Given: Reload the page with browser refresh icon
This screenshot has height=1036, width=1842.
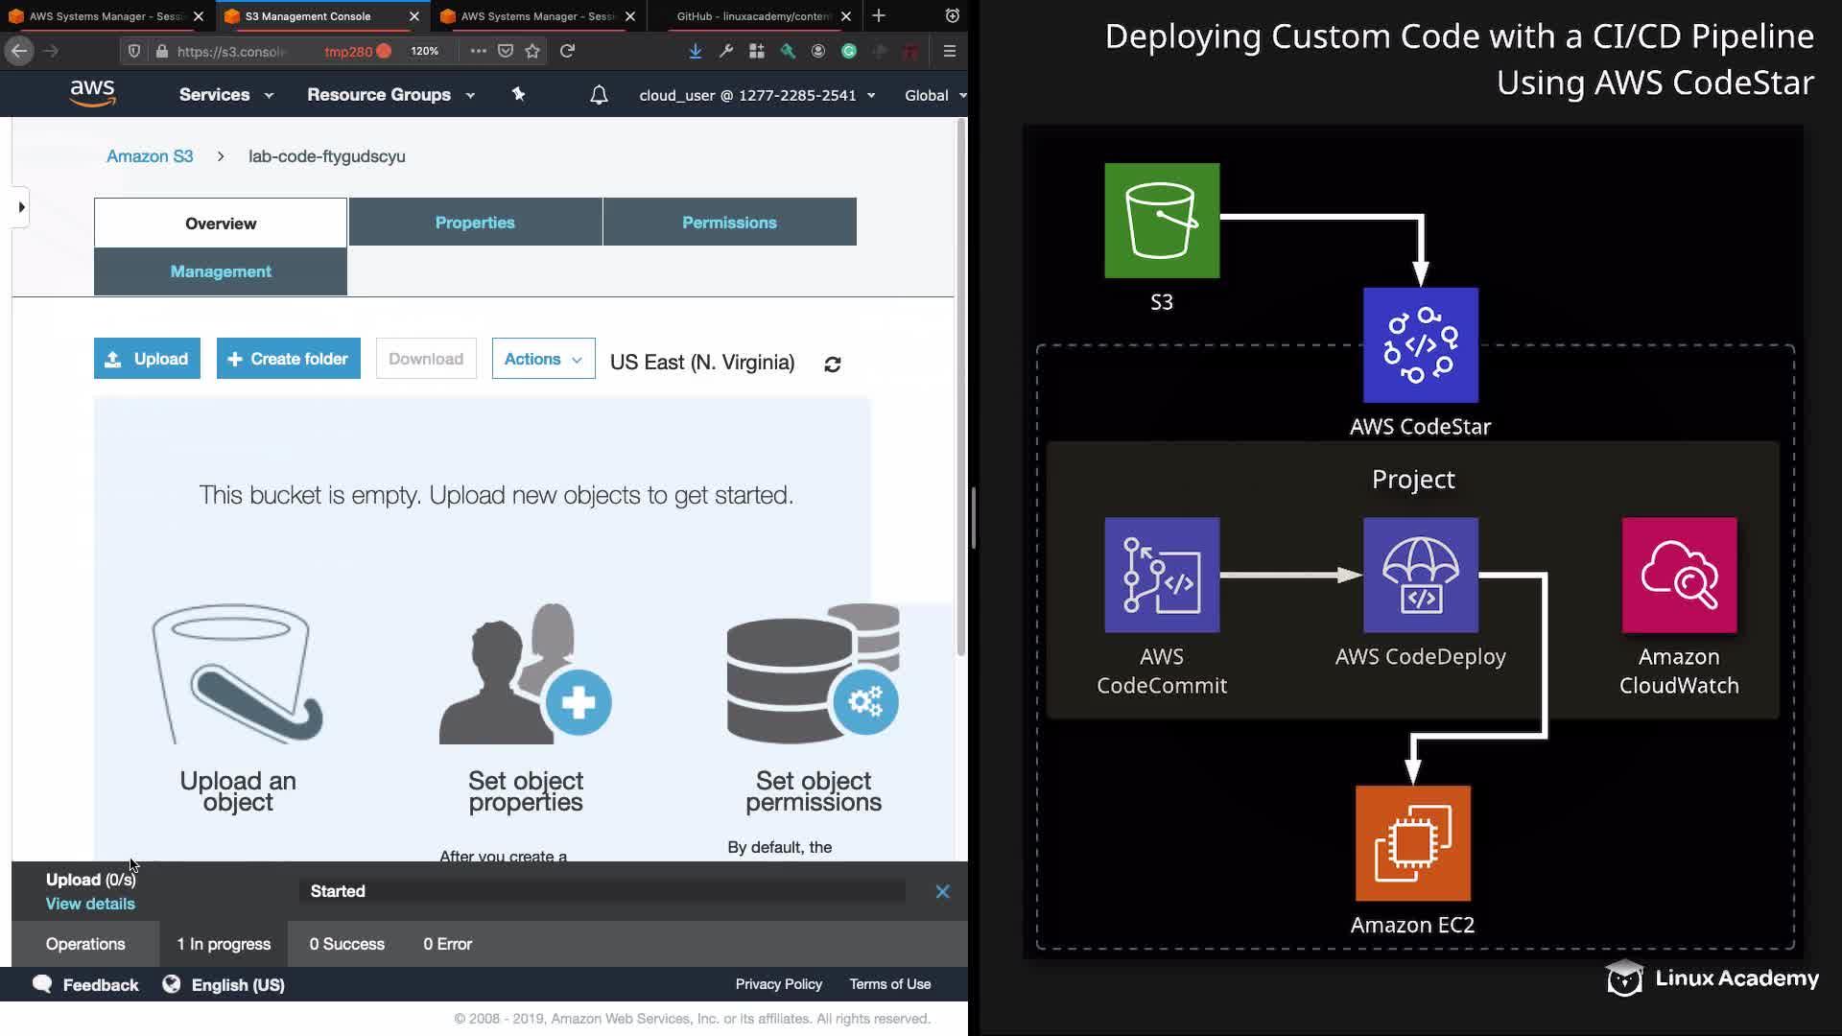Looking at the screenshot, I should [567, 51].
